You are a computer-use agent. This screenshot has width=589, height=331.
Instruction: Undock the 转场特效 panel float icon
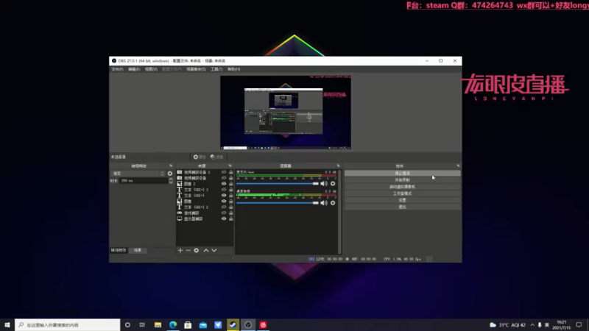171,165
